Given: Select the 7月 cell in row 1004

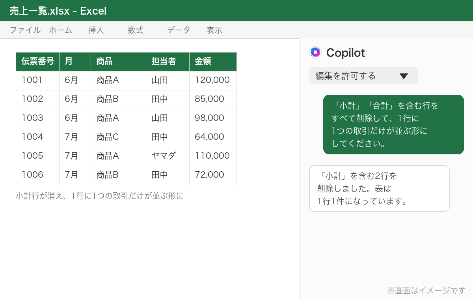Looking at the screenshot, I should tap(75, 137).
